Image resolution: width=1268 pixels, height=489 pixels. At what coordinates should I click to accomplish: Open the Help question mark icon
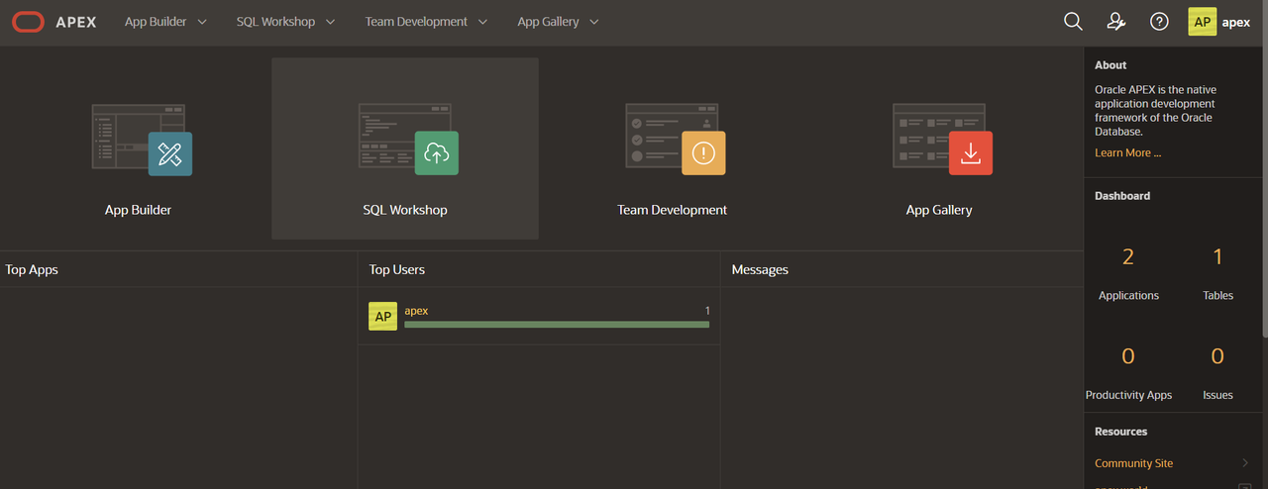1159,22
